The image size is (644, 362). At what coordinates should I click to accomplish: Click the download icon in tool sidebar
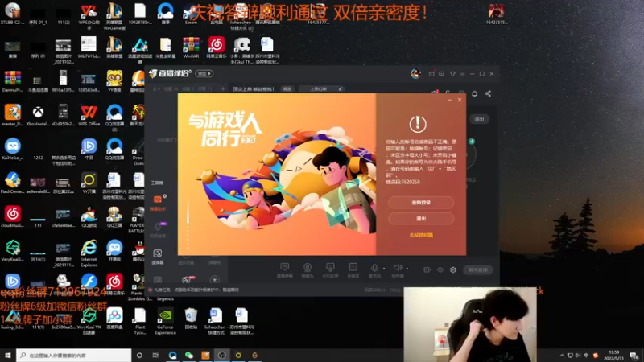214,280
